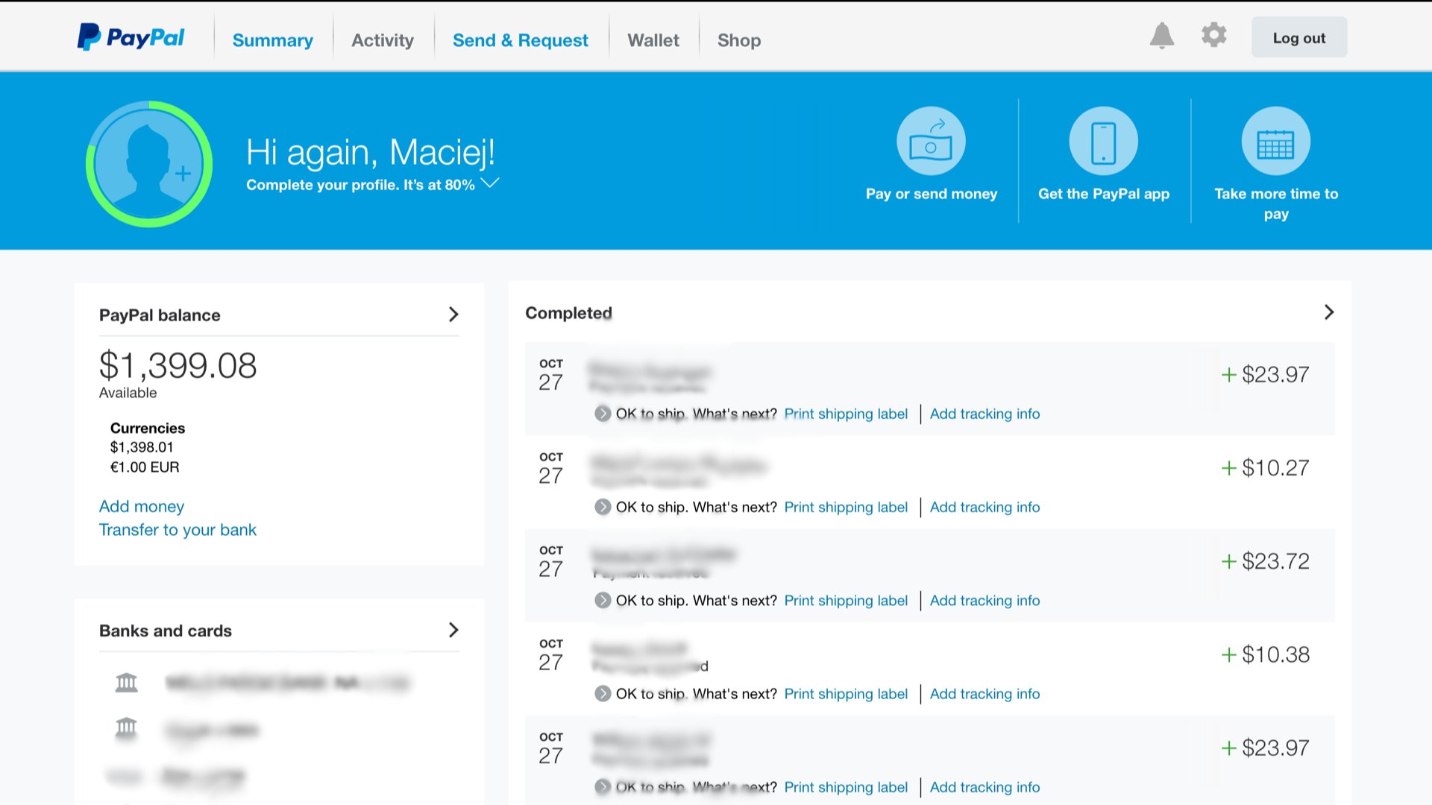Click Transfer to your bank link
Viewport: 1432px width, 805px height.
[178, 530]
